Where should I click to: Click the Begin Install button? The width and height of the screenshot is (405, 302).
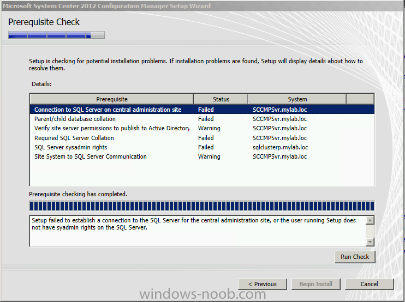point(315,284)
